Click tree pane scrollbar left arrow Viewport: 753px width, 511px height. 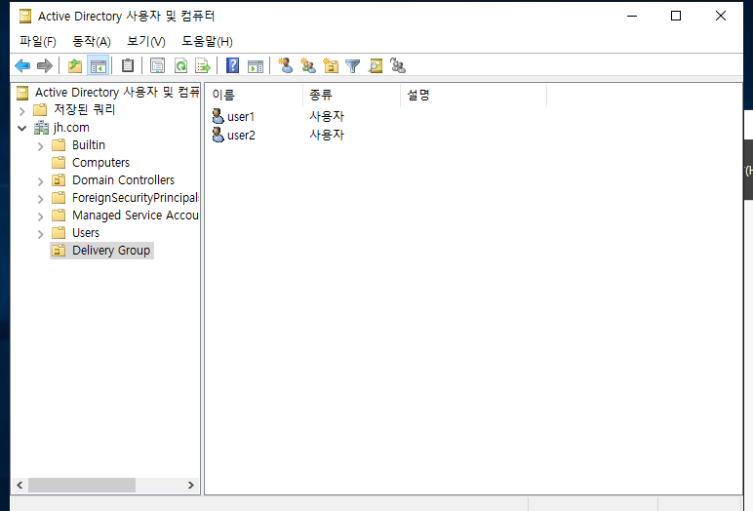pos(20,485)
